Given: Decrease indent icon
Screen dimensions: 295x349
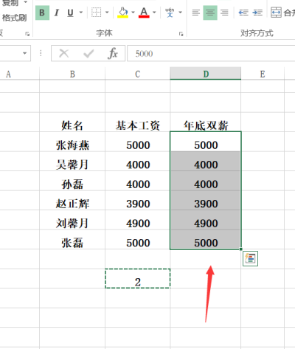Looking at the screenshot, I should point(243,13).
